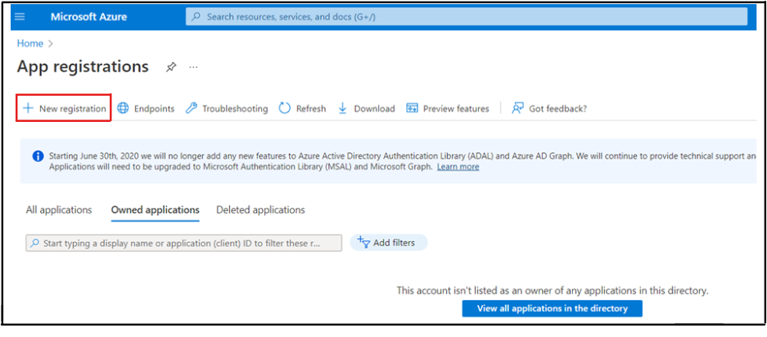Click the plus icon for New registration

click(28, 108)
